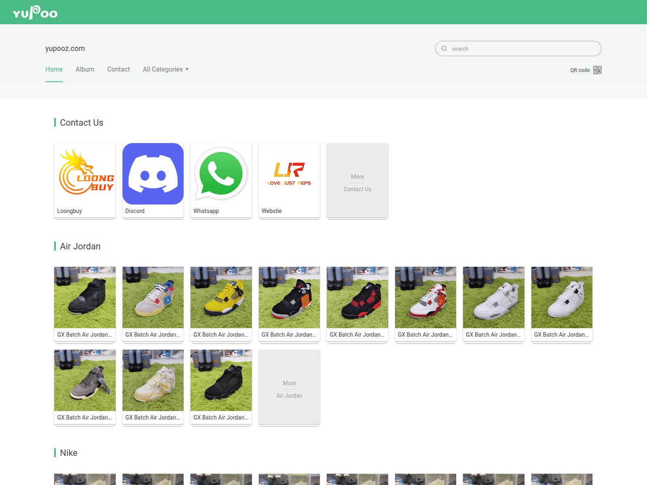Image resolution: width=647 pixels, height=485 pixels.
Task: Expand the All Categories dropdown
Action: click(x=166, y=70)
